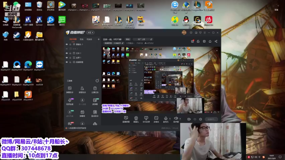Open the 主播任务 tool
The width and height of the screenshot is (285, 160).
pyautogui.click(x=95, y=90)
